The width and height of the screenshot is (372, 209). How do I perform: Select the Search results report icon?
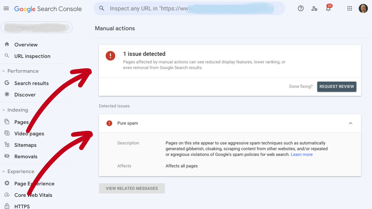(7, 83)
